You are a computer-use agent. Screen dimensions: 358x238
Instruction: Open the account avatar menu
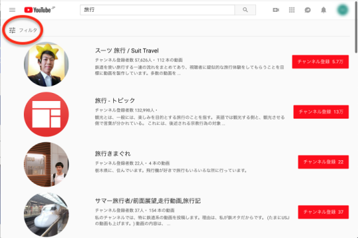(x=343, y=10)
